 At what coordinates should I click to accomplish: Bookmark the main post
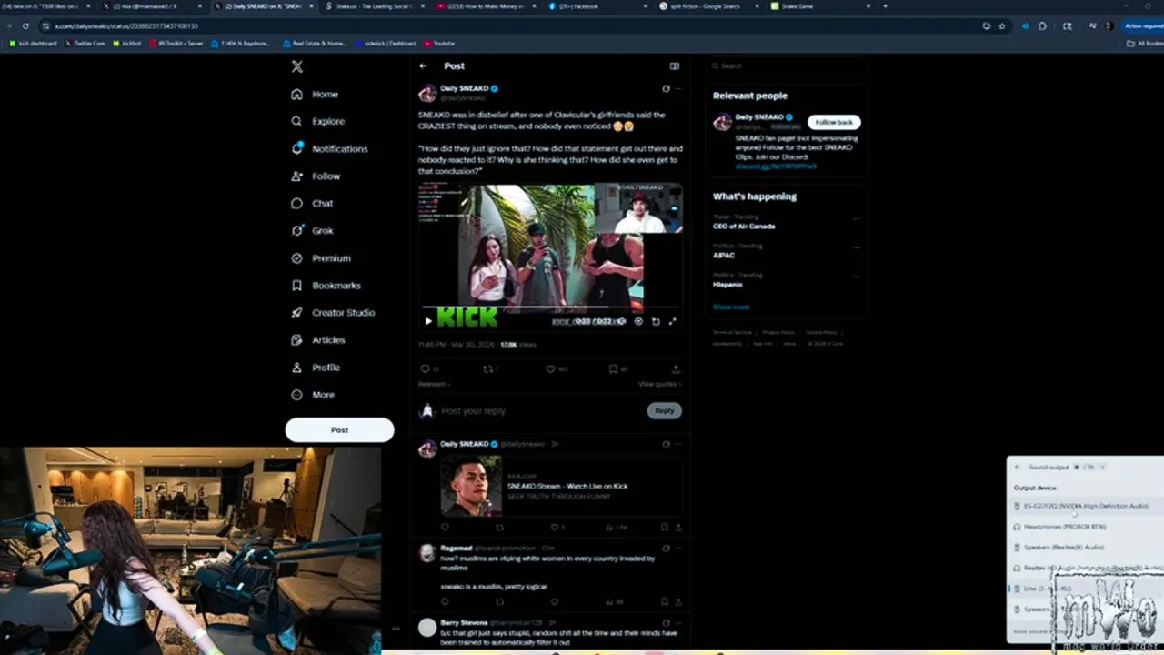pos(614,369)
